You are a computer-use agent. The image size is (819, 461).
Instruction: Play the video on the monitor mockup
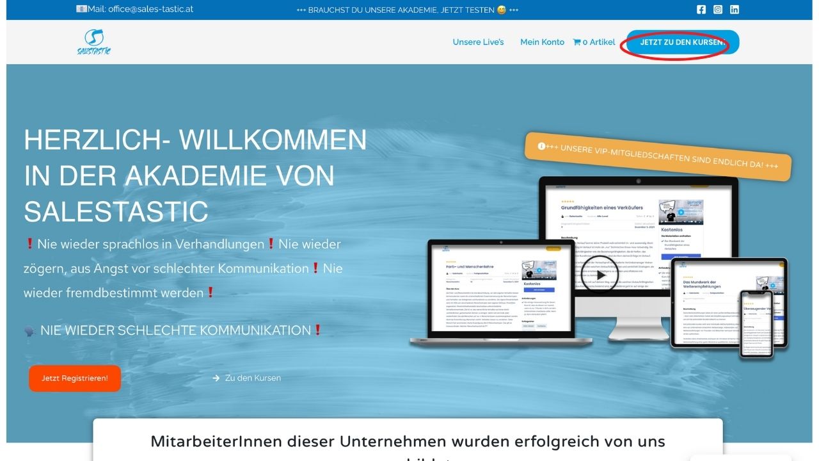click(x=600, y=275)
